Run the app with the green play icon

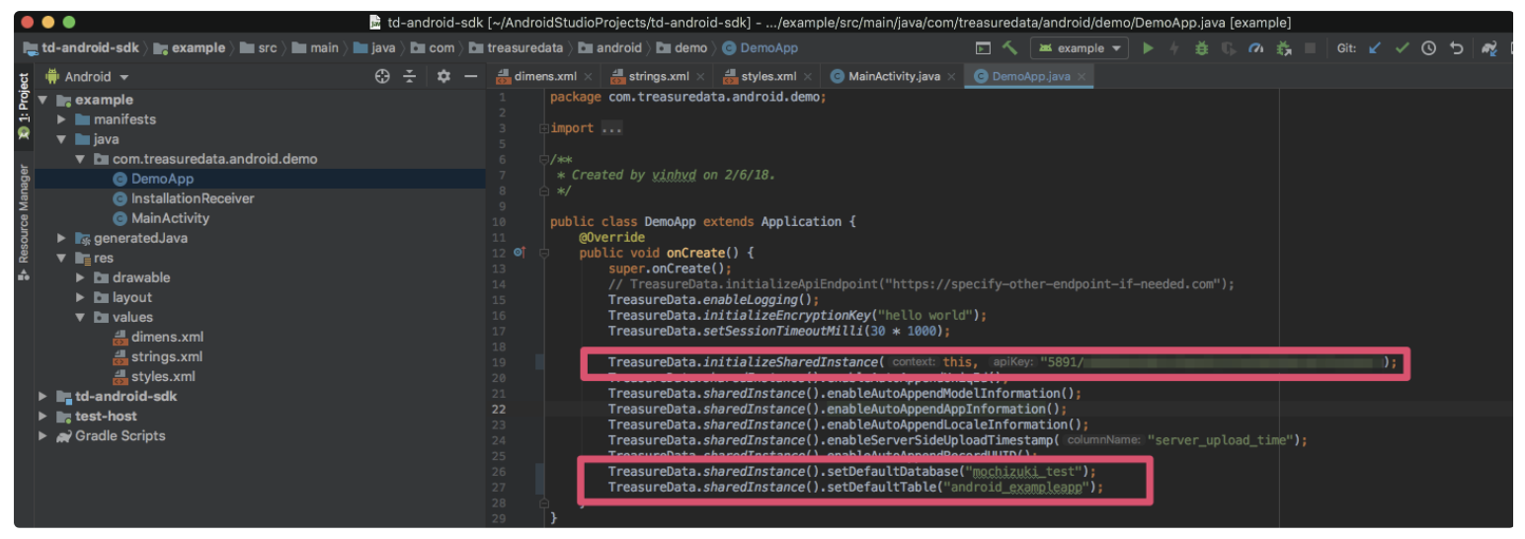coord(1148,48)
